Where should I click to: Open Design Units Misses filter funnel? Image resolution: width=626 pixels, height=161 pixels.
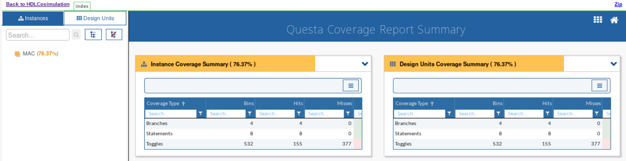(x=597, y=114)
